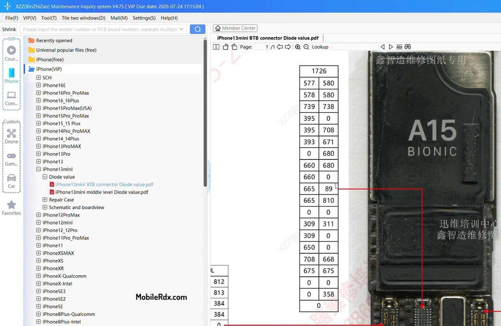Open the Help(H) menu

[x=169, y=18]
